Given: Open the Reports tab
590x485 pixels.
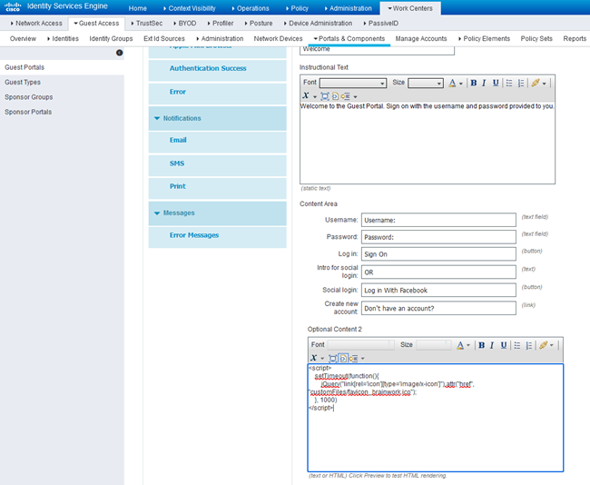Looking at the screenshot, I should (x=575, y=39).
